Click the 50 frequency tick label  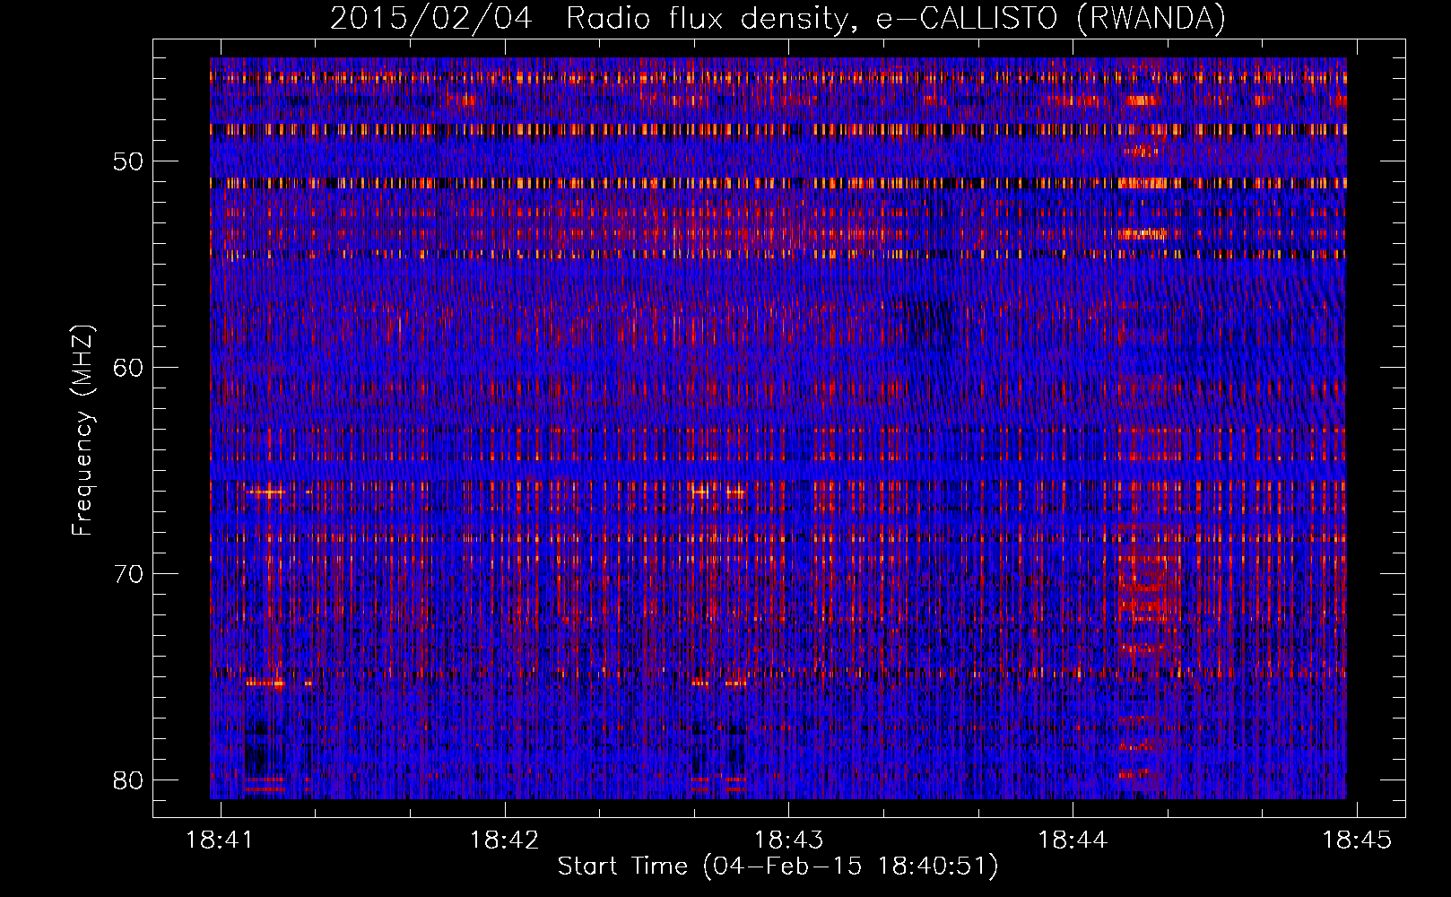coord(128,161)
